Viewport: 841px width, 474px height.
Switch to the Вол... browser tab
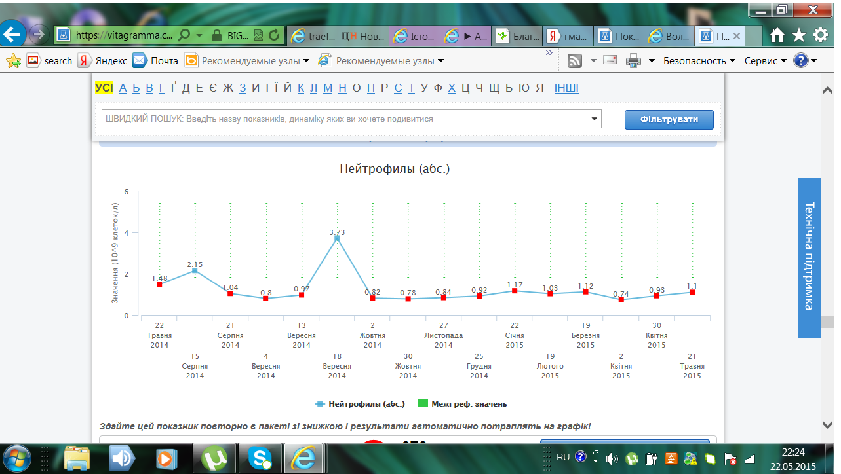pyautogui.click(x=671, y=36)
